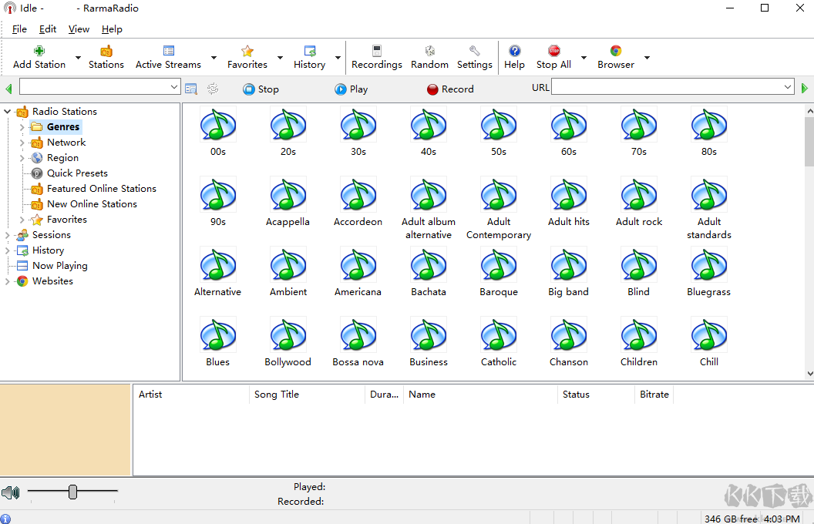Image resolution: width=814 pixels, height=524 pixels.
Task: Open the Edit menu
Action: [x=48, y=29]
